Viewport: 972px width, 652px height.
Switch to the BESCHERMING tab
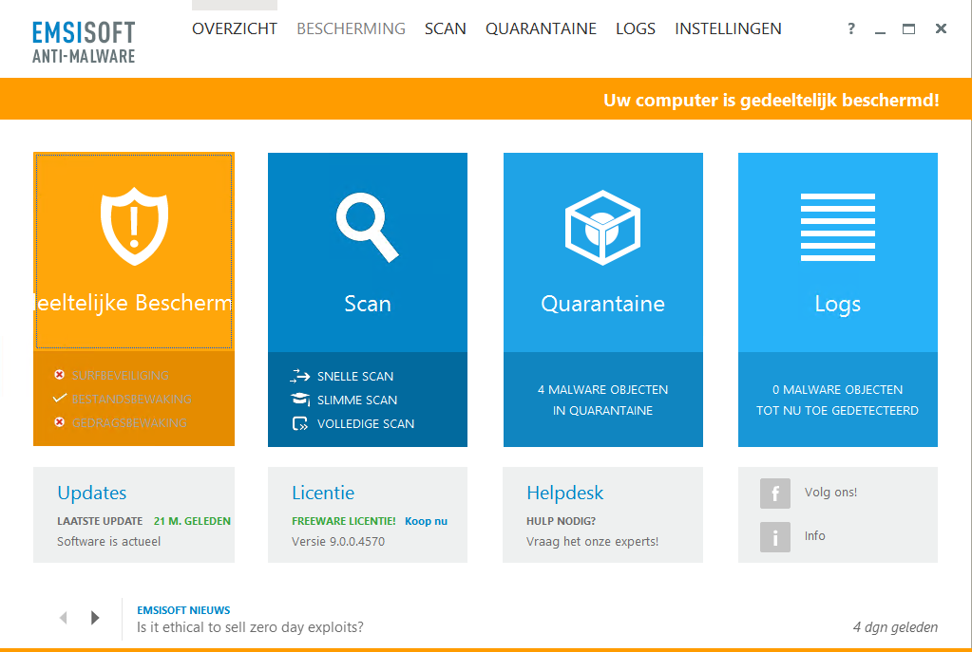pyautogui.click(x=351, y=28)
